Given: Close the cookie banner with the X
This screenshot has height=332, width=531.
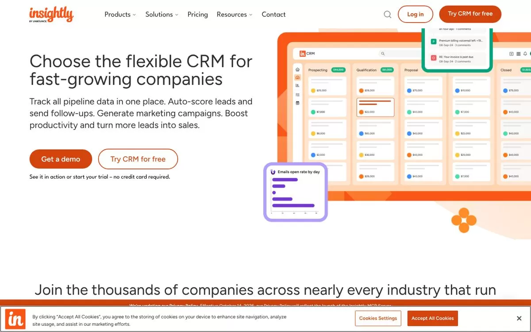Looking at the screenshot, I should (519, 318).
